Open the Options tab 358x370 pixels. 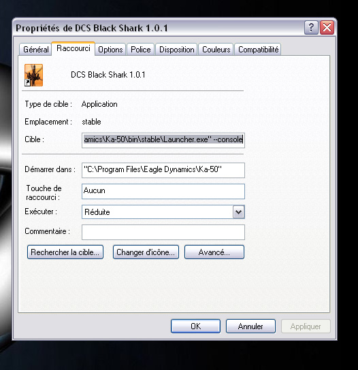click(110, 50)
